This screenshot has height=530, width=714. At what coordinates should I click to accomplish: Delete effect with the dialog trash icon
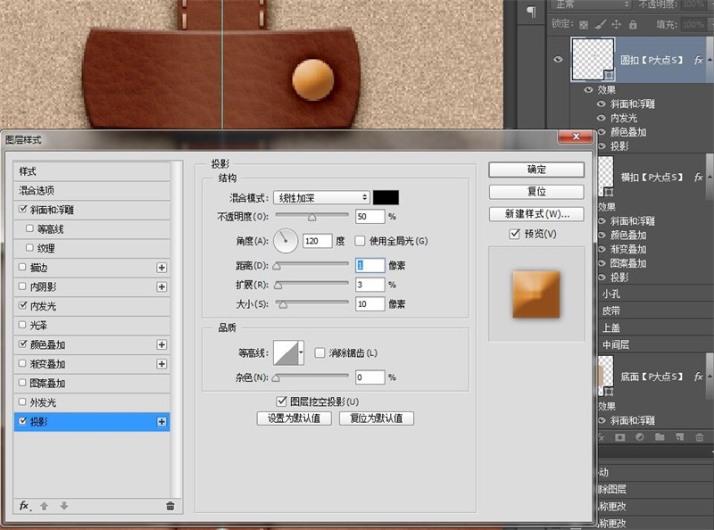170,506
